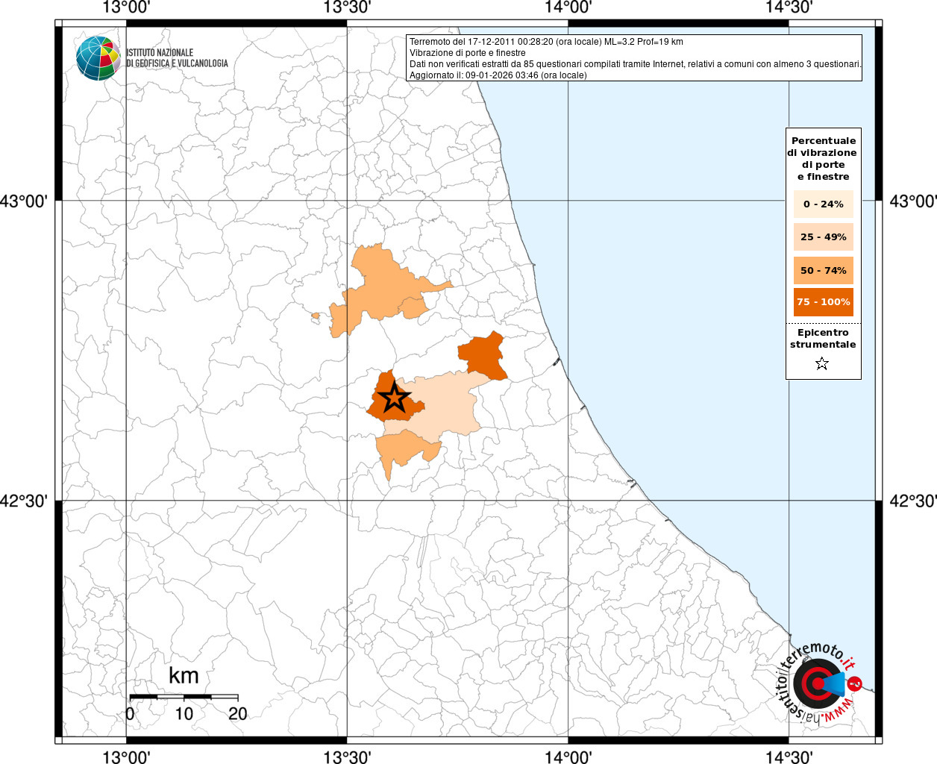
Task: Click the orange municipality south of the epicenter
Action: click(404, 450)
